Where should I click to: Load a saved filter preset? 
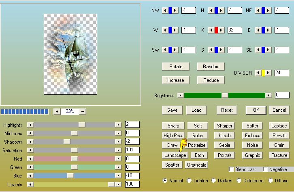tap(196, 110)
